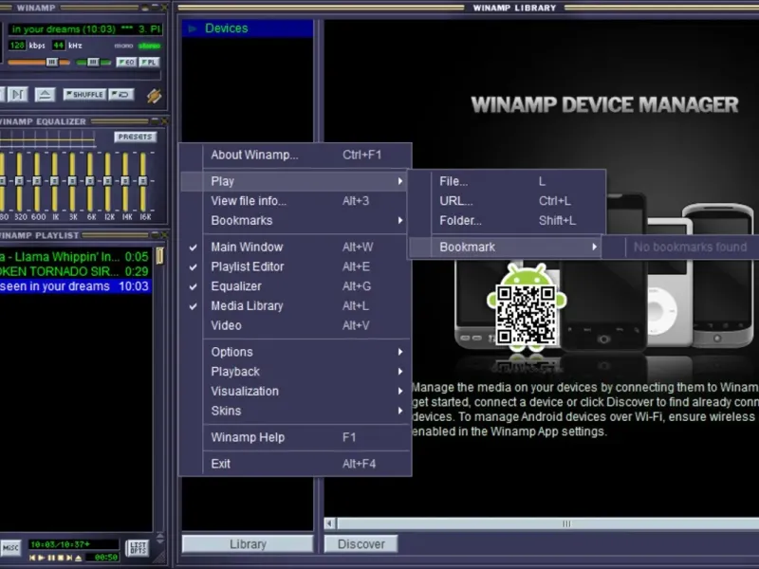Select the TORNADO SIR... 0:29 playlist entry
The width and height of the screenshot is (759, 569).
coord(76,271)
